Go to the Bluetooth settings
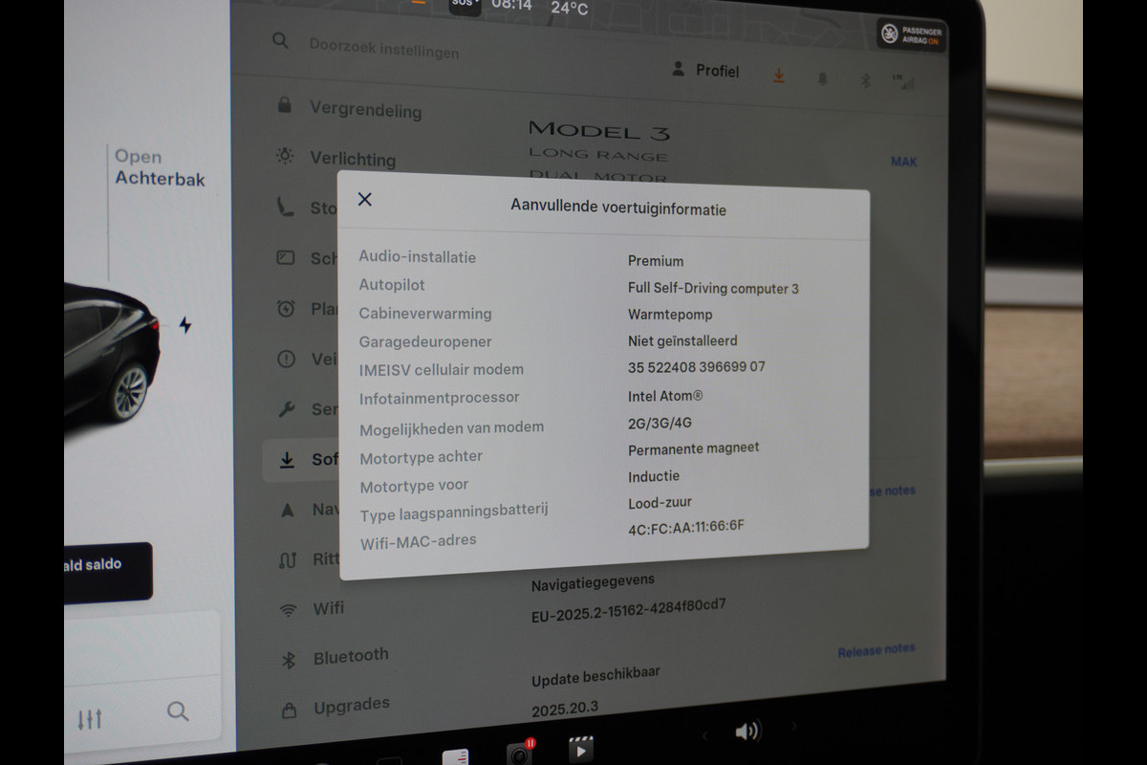The image size is (1147, 765). click(x=351, y=657)
